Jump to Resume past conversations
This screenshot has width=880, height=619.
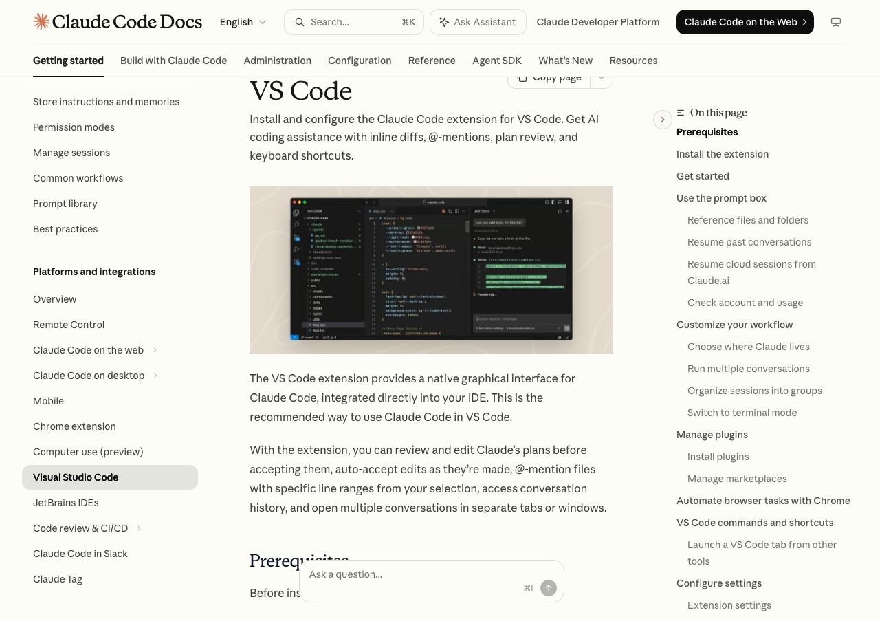tap(749, 242)
